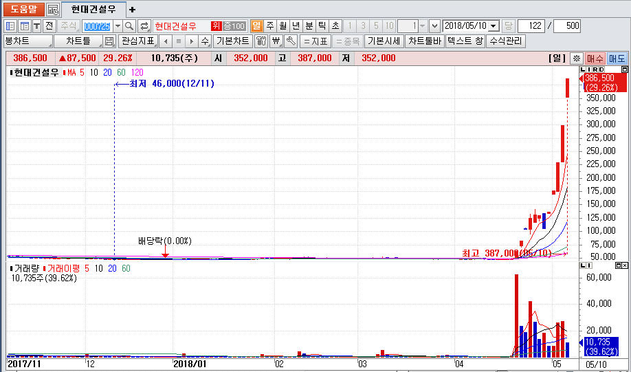Switch chart to monthly (월) period
Image resolution: width=631 pixels, height=372 pixels.
(x=283, y=26)
